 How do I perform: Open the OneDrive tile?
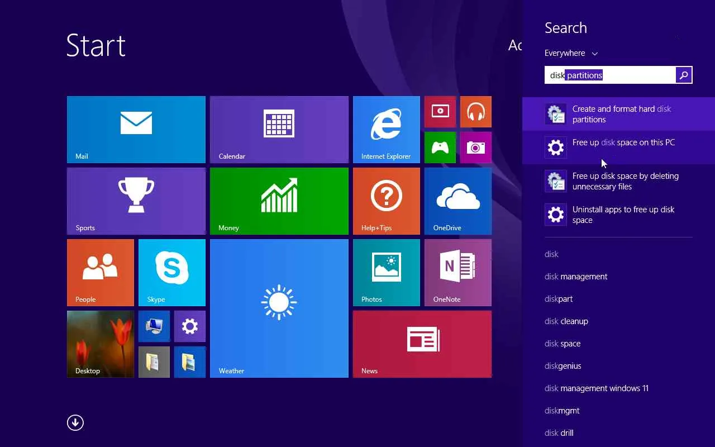click(458, 201)
